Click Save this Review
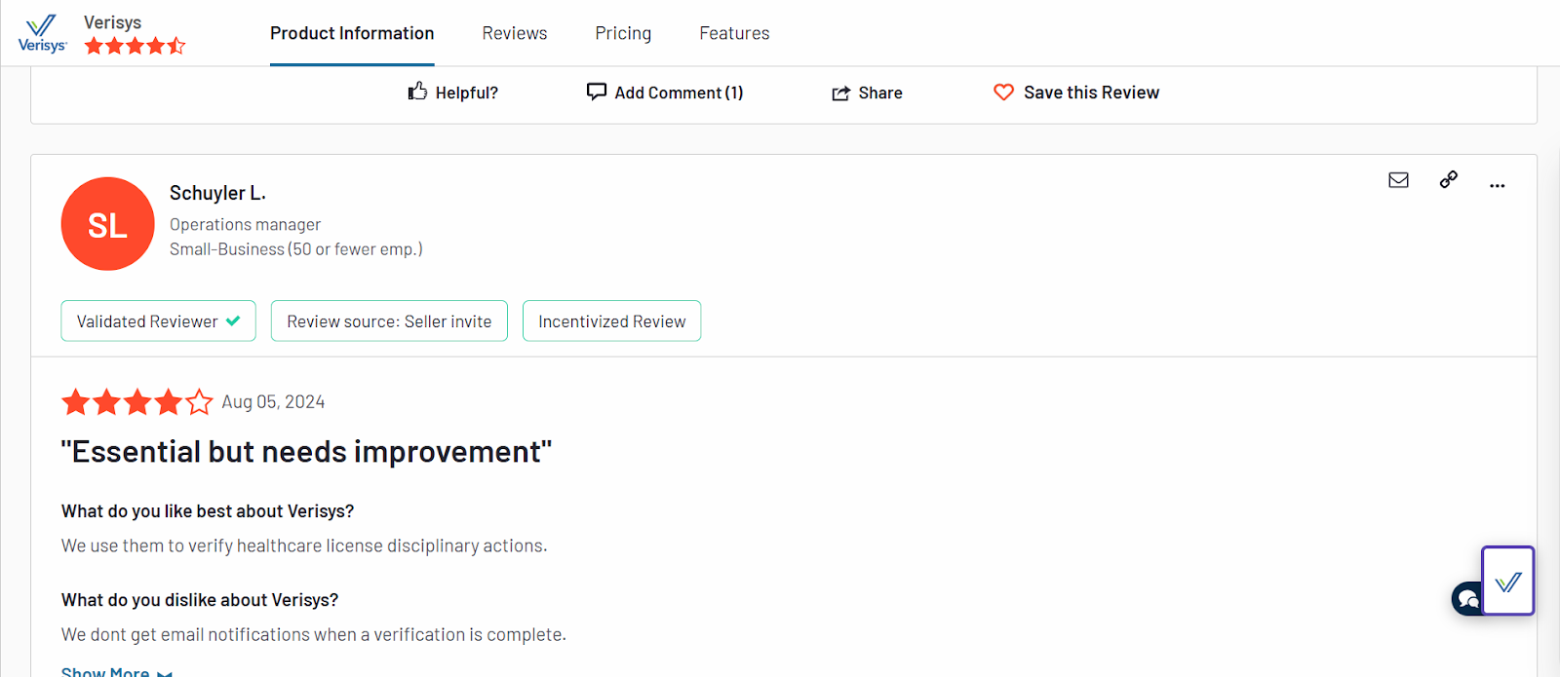The height and width of the screenshot is (677, 1560). point(1076,93)
